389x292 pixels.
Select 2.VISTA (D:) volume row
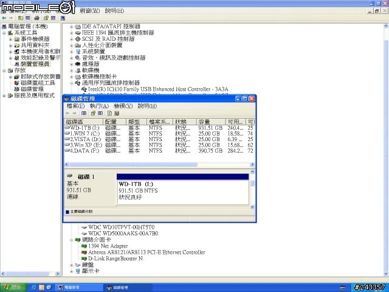point(159,139)
